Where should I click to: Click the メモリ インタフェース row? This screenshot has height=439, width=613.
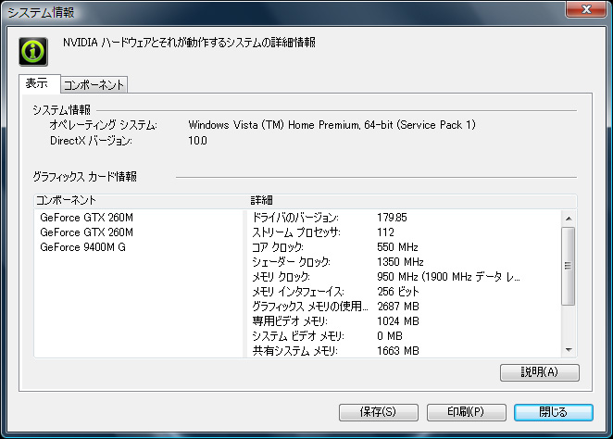point(405,292)
